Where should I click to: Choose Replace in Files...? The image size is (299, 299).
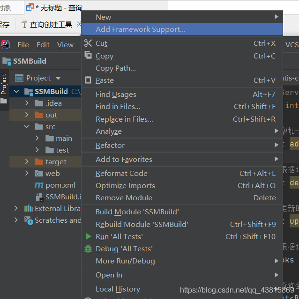(x=182, y=119)
